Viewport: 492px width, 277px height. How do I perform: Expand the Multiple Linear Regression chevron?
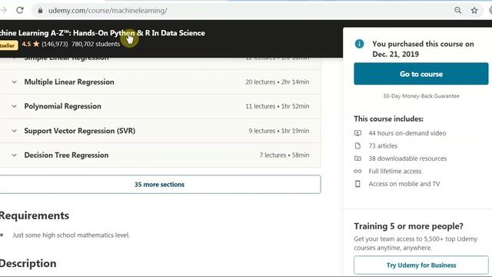(14, 82)
